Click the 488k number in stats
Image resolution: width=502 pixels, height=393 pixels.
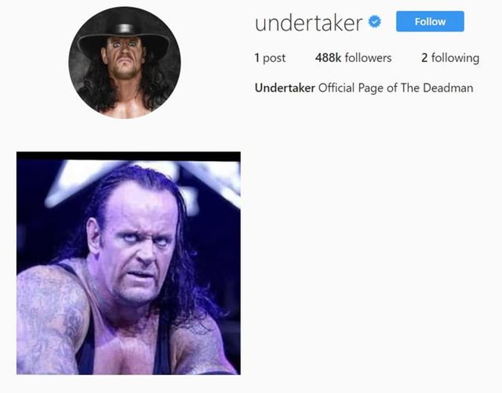(328, 58)
